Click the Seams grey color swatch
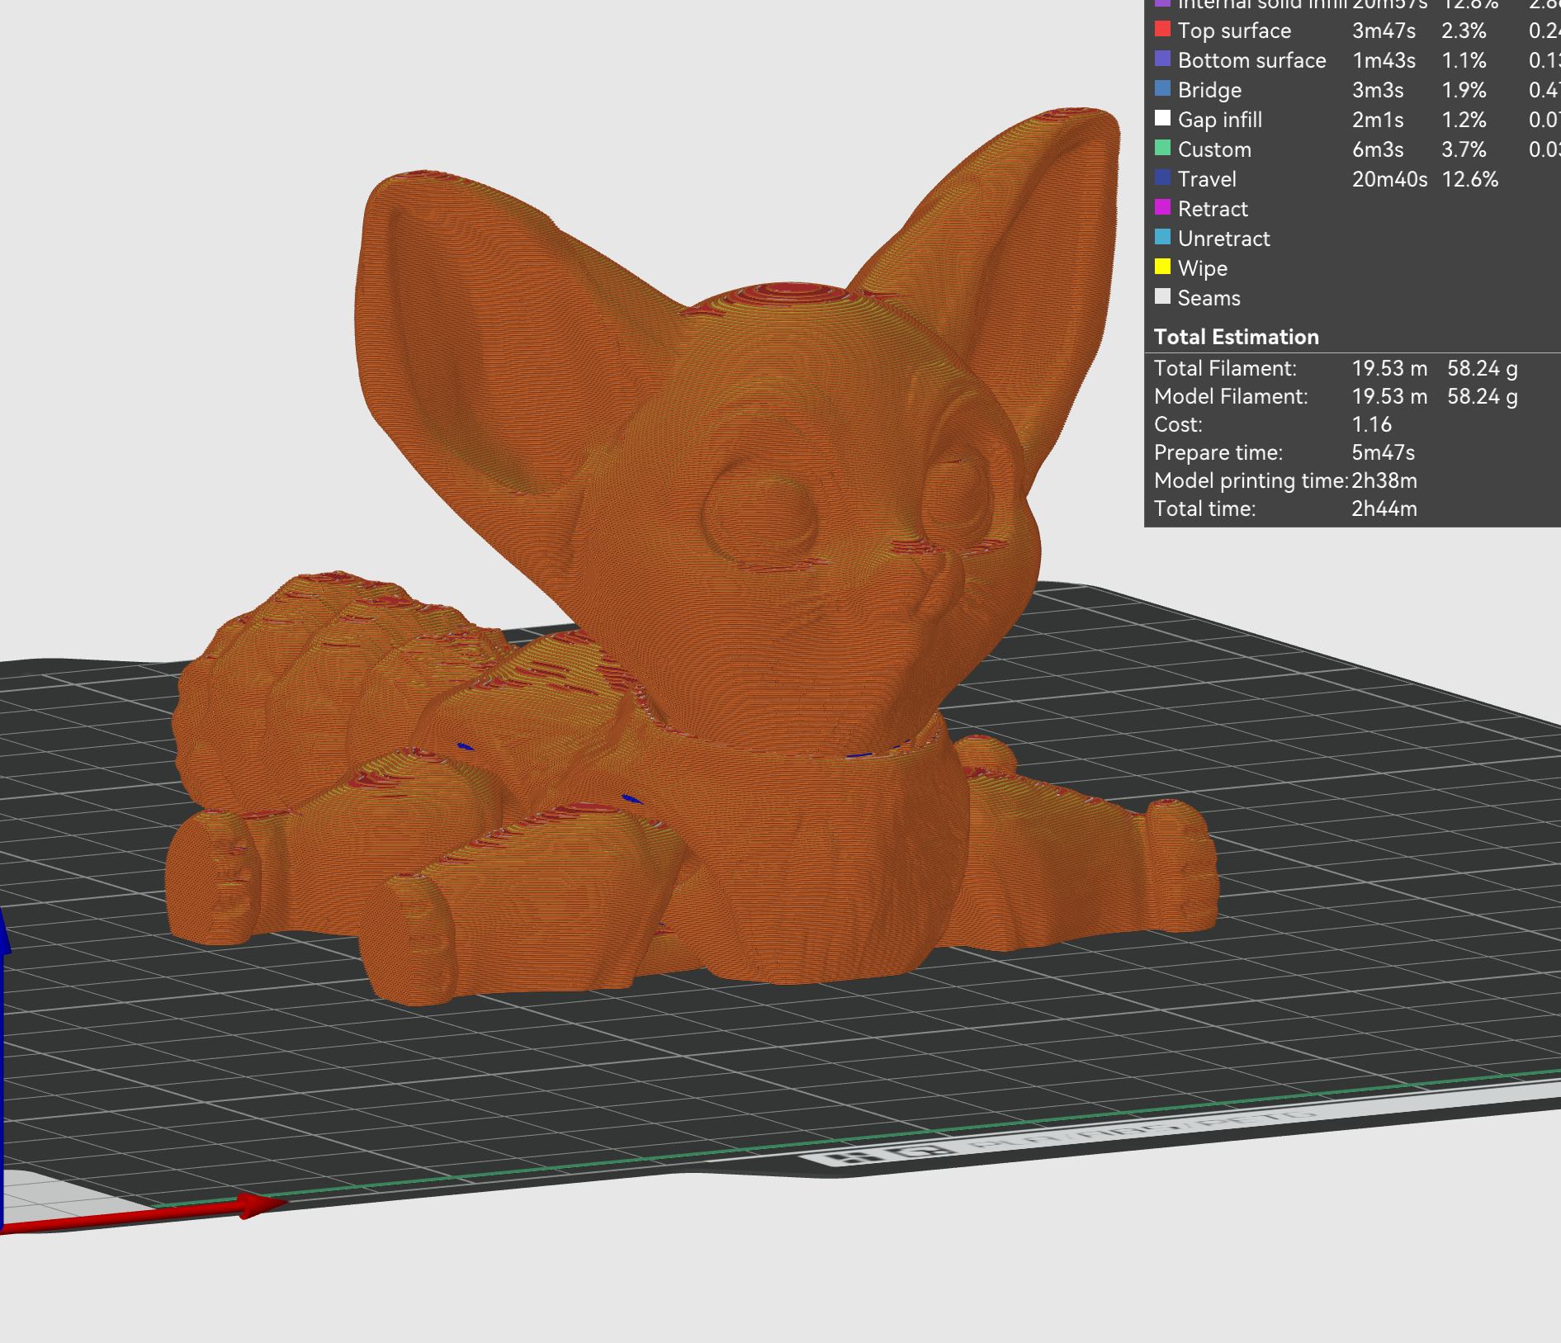Viewport: 1561px width, 1343px height. coord(1162,297)
